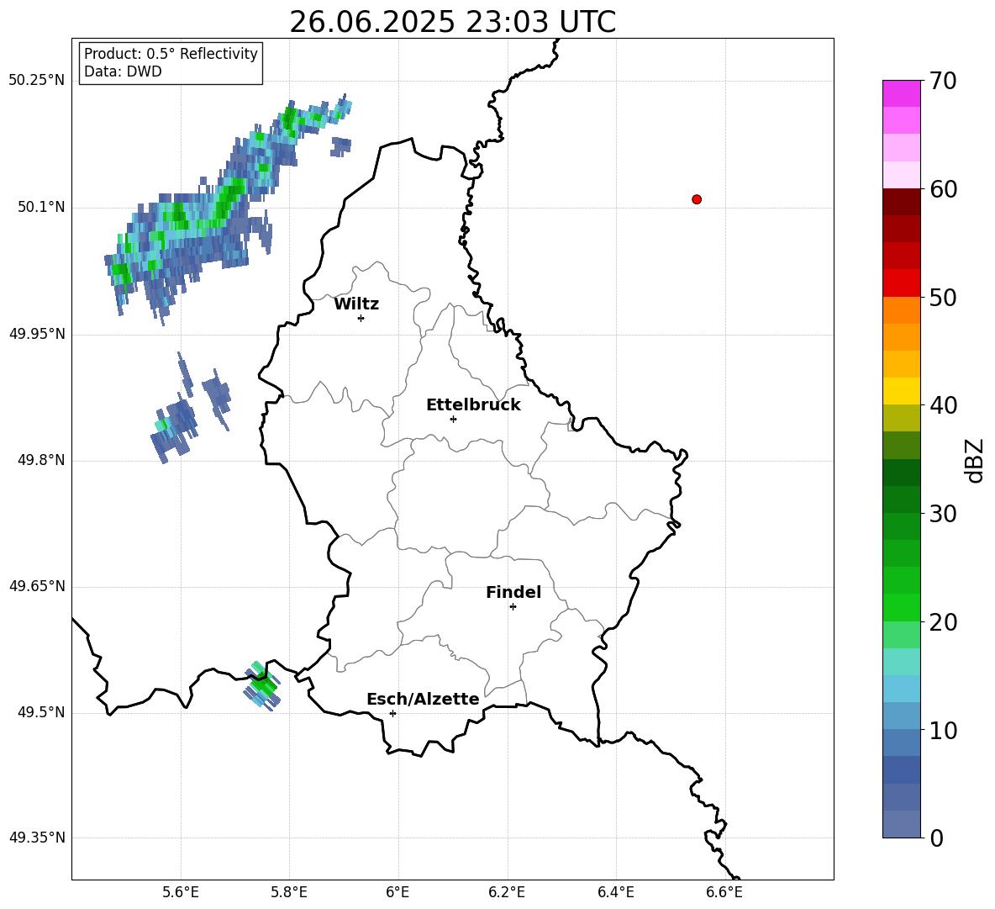Click the 49.5°N latitude label

coord(41,712)
